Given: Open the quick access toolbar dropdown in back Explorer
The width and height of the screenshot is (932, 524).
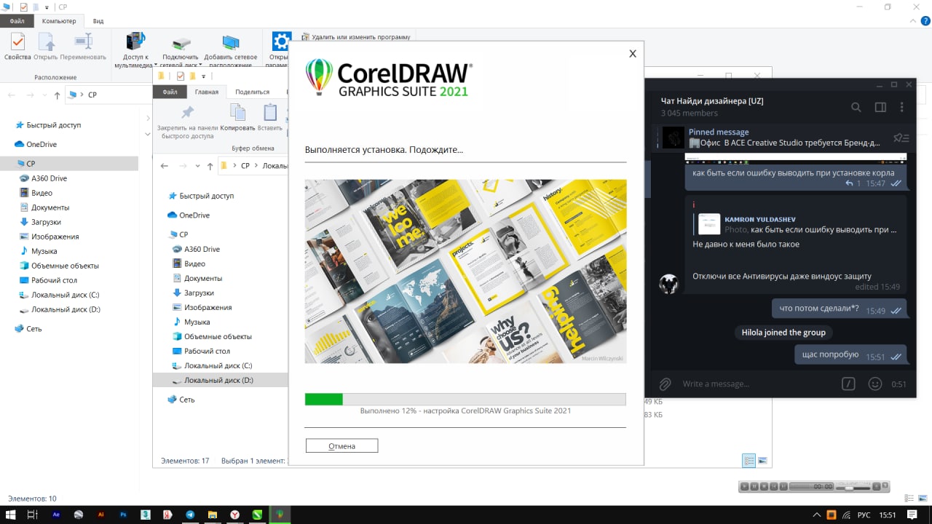Looking at the screenshot, I should (47, 7).
